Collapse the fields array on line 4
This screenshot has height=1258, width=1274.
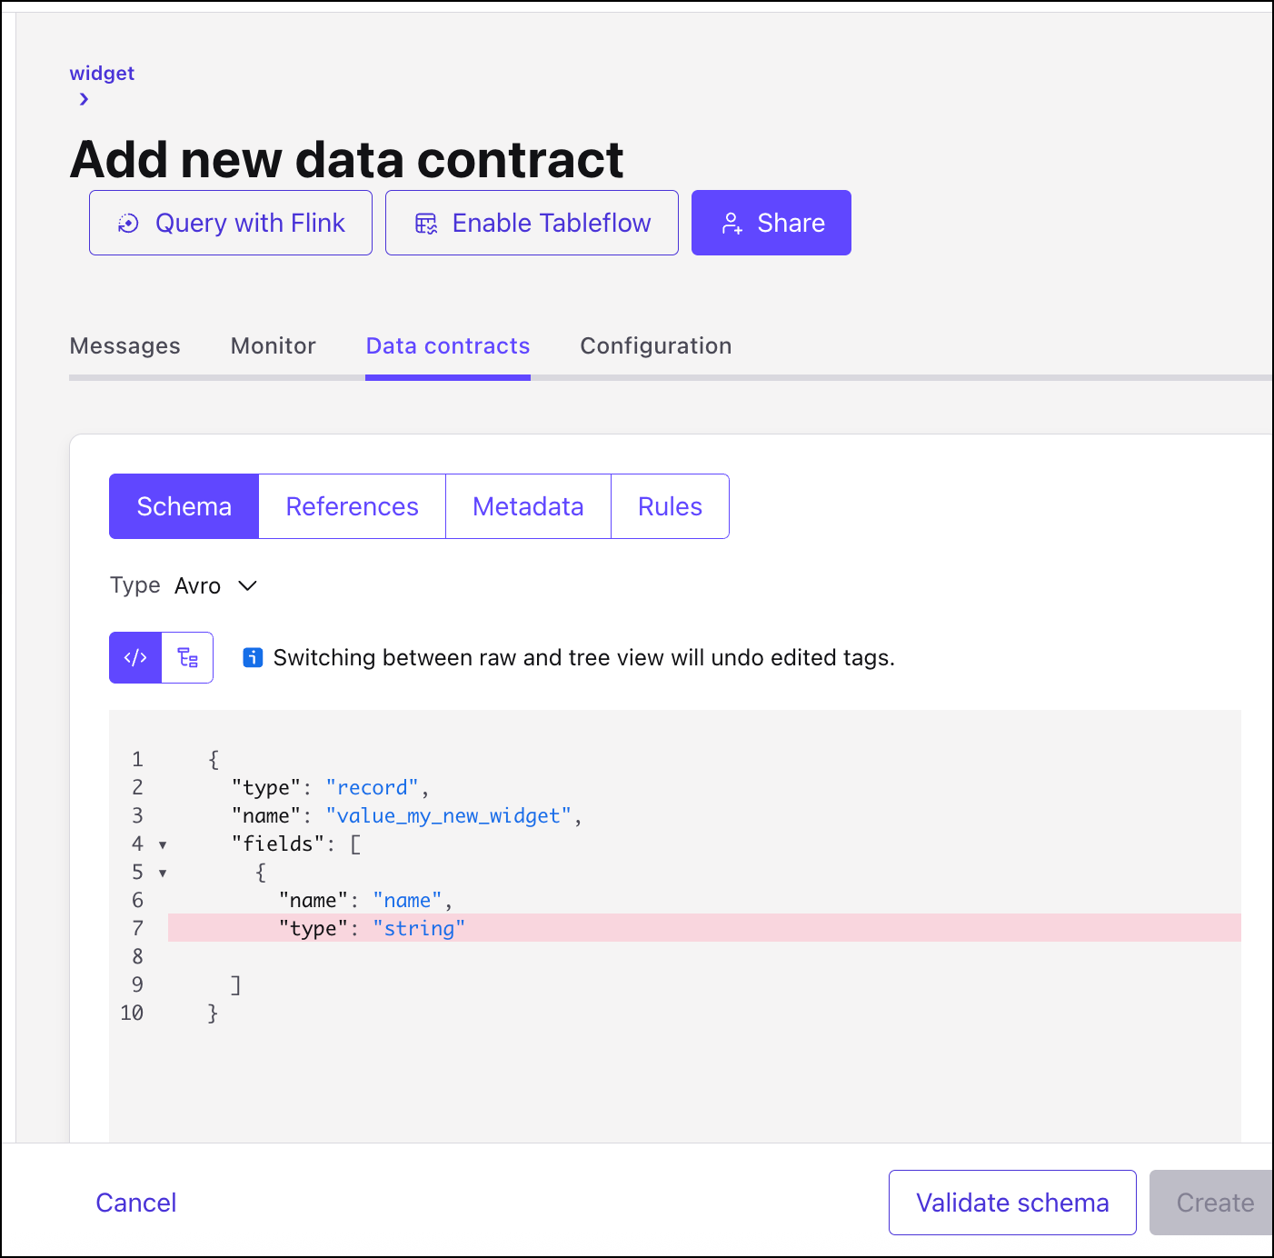pos(163,844)
